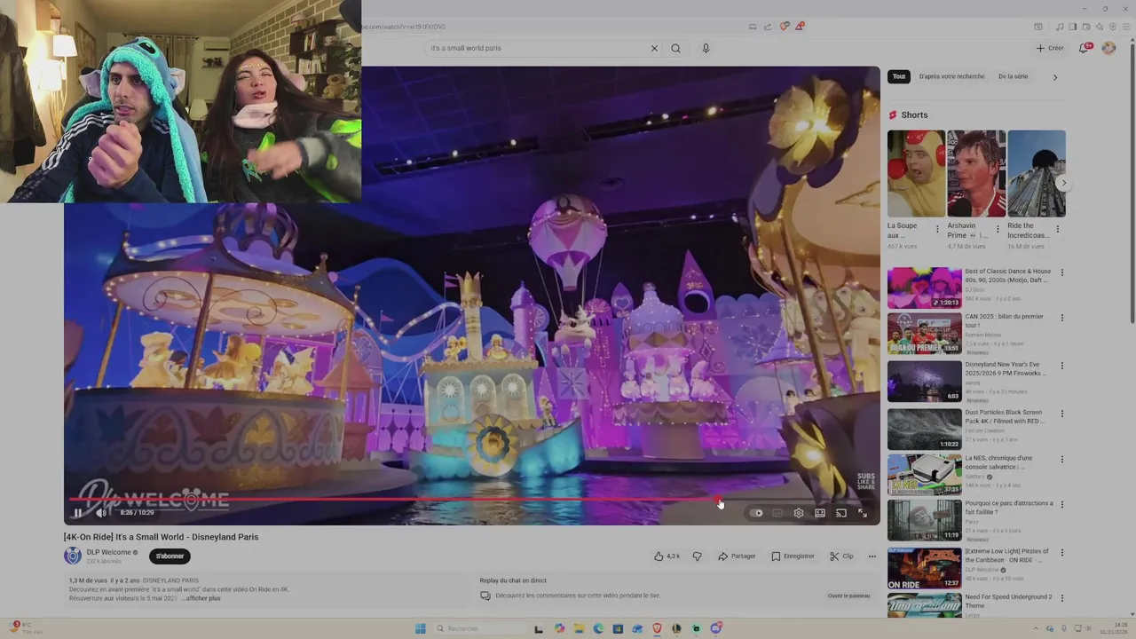The image size is (1136, 639).
Task: Open the Créer menu
Action: 1050,48
